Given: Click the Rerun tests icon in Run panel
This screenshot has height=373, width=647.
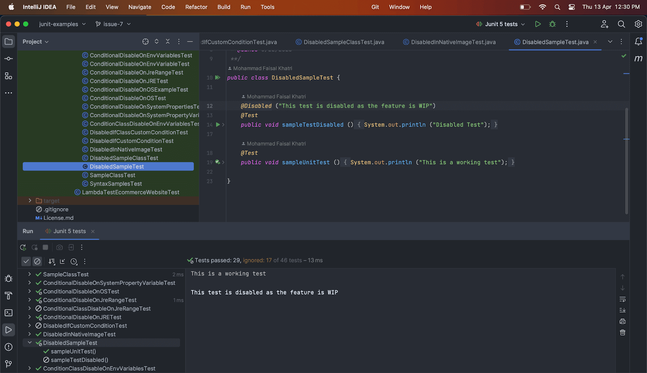Looking at the screenshot, I should click(x=23, y=247).
